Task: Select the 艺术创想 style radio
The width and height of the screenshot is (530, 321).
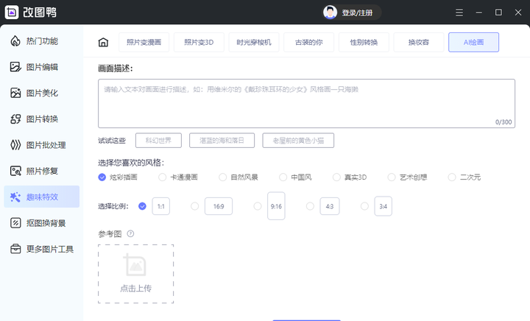Action: (392, 177)
